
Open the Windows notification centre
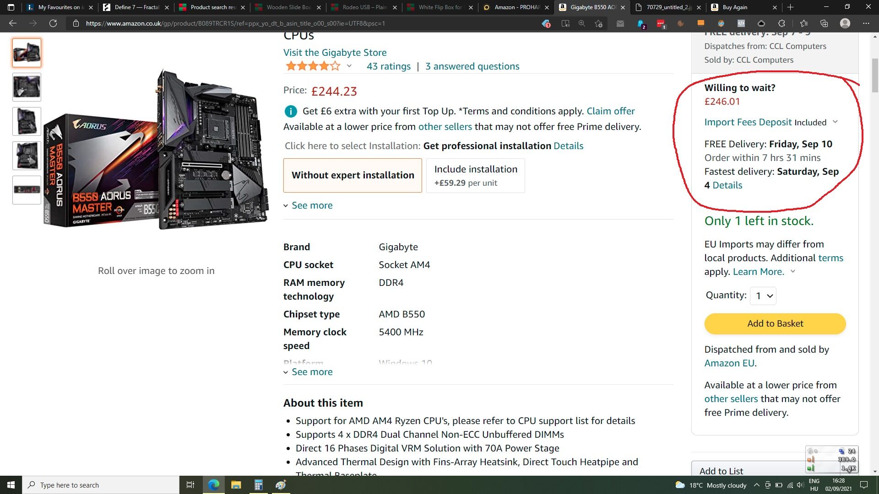(864, 485)
